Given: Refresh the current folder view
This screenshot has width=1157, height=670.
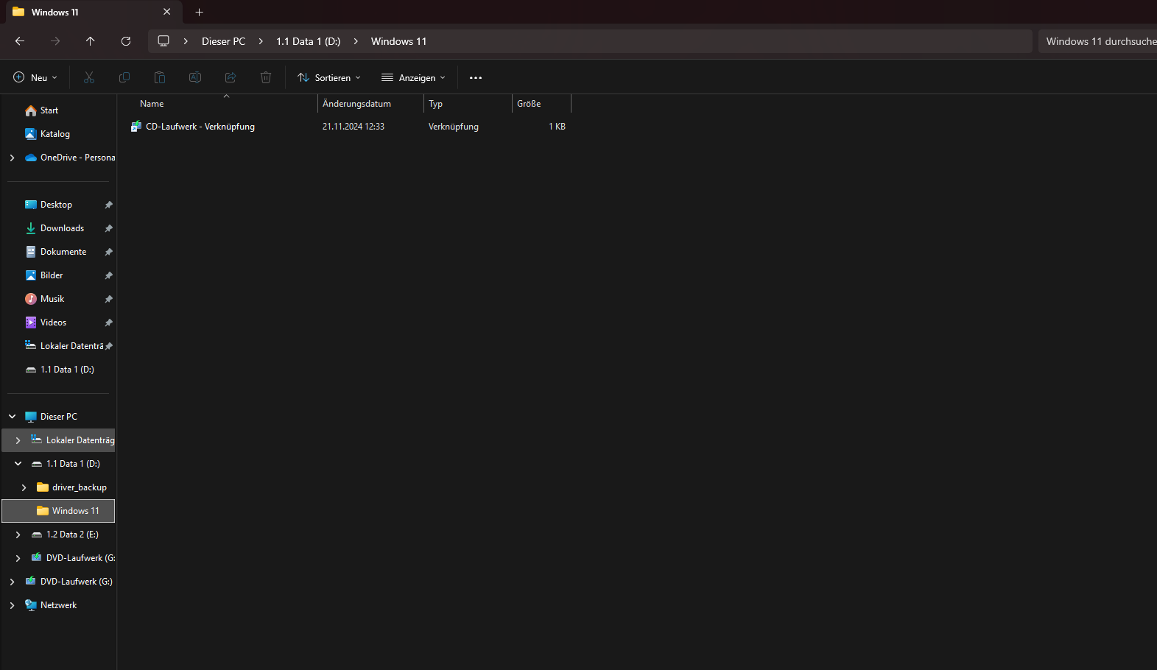Looking at the screenshot, I should tap(126, 41).
